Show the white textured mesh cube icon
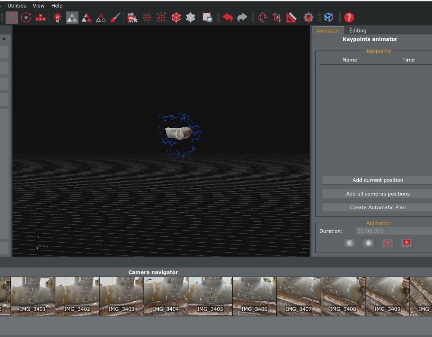This screenshot has width=432, height=337. (x=190, y=18)
